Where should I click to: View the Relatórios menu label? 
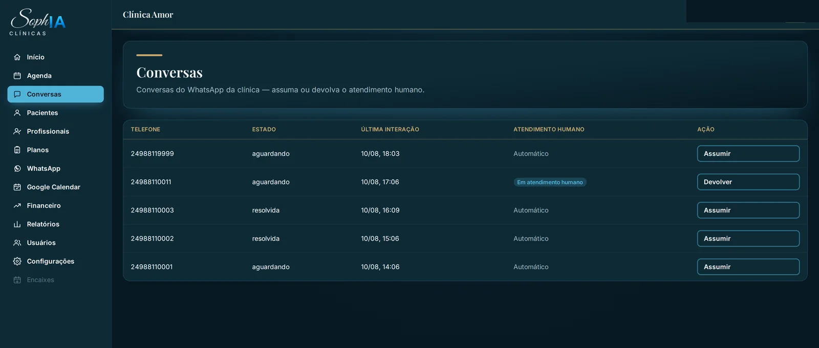(x=43, y=224)
